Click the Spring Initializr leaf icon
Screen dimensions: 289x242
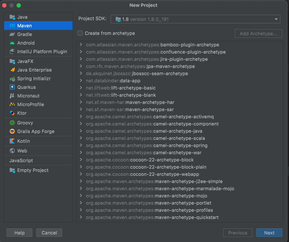point(12,79)
